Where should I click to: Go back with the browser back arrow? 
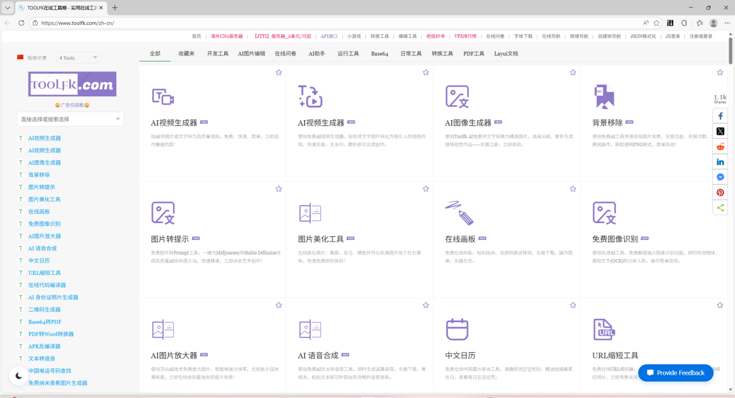pyautogui.click(x=8, y=23)
